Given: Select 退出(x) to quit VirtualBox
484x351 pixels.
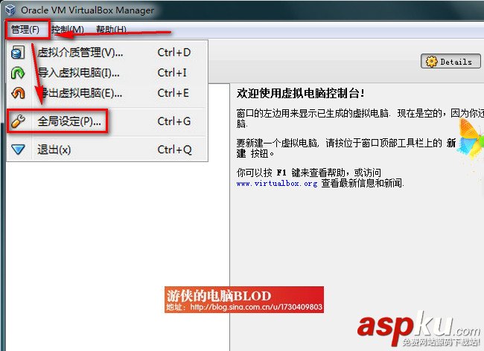Looking at the screenshot, I should click(x=107, y=149).
